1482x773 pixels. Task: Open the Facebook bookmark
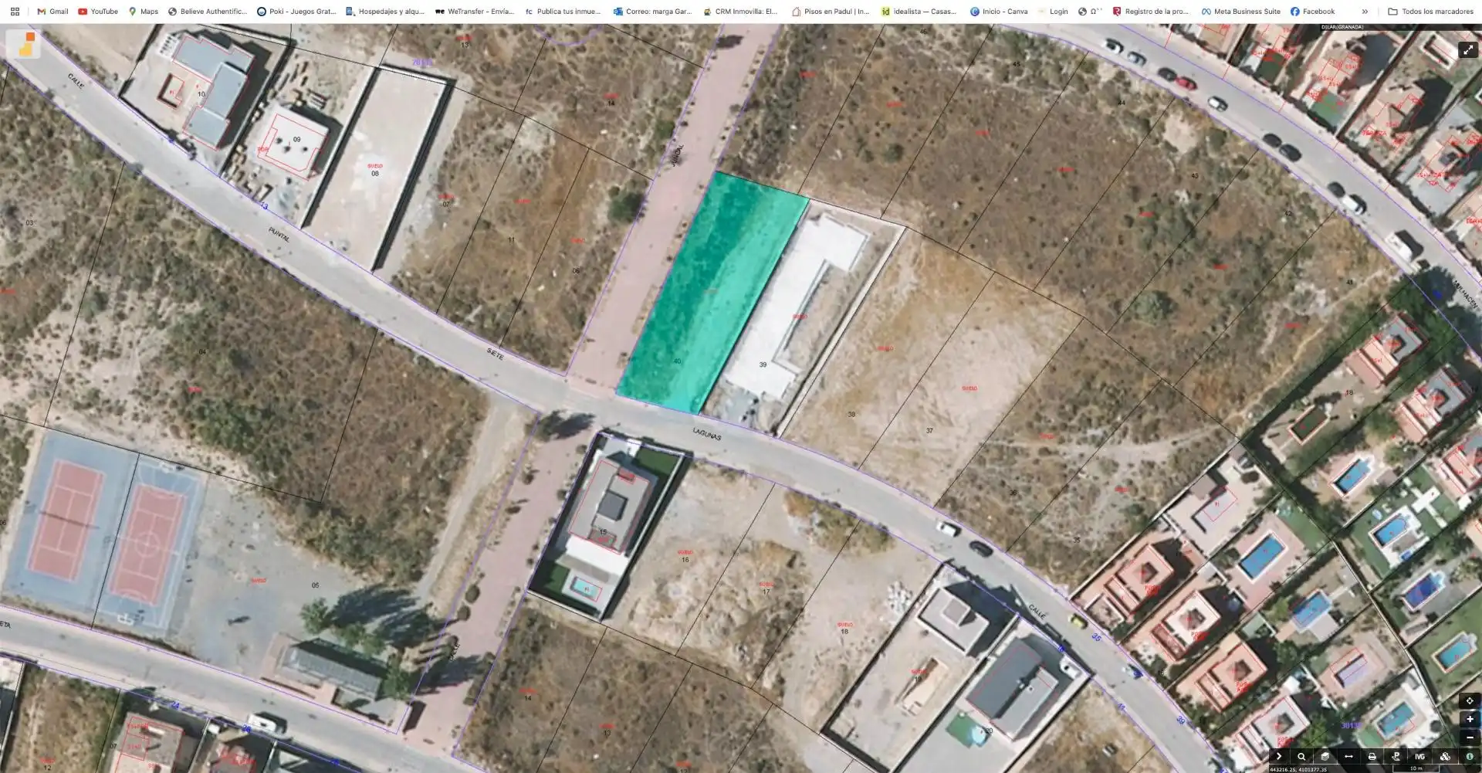click(x=1312, y=12)
